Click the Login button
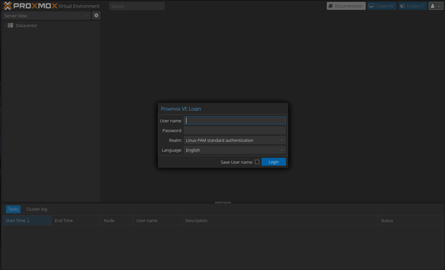445x270 pixels. [x=274, y=162]
